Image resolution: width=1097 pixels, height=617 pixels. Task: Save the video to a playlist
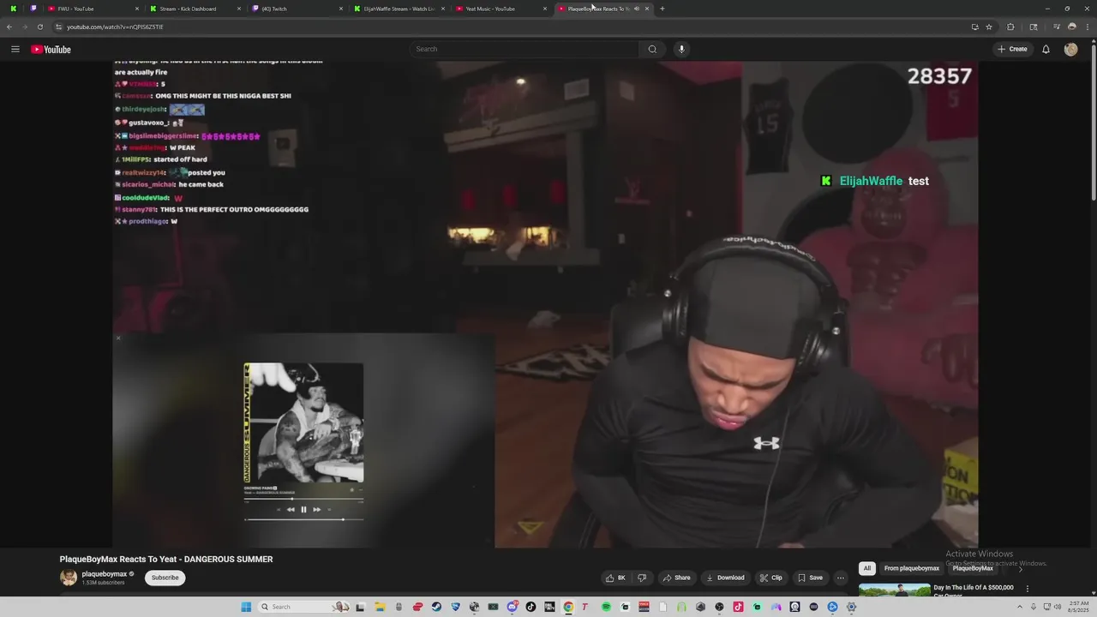click(x=810, y=578)
